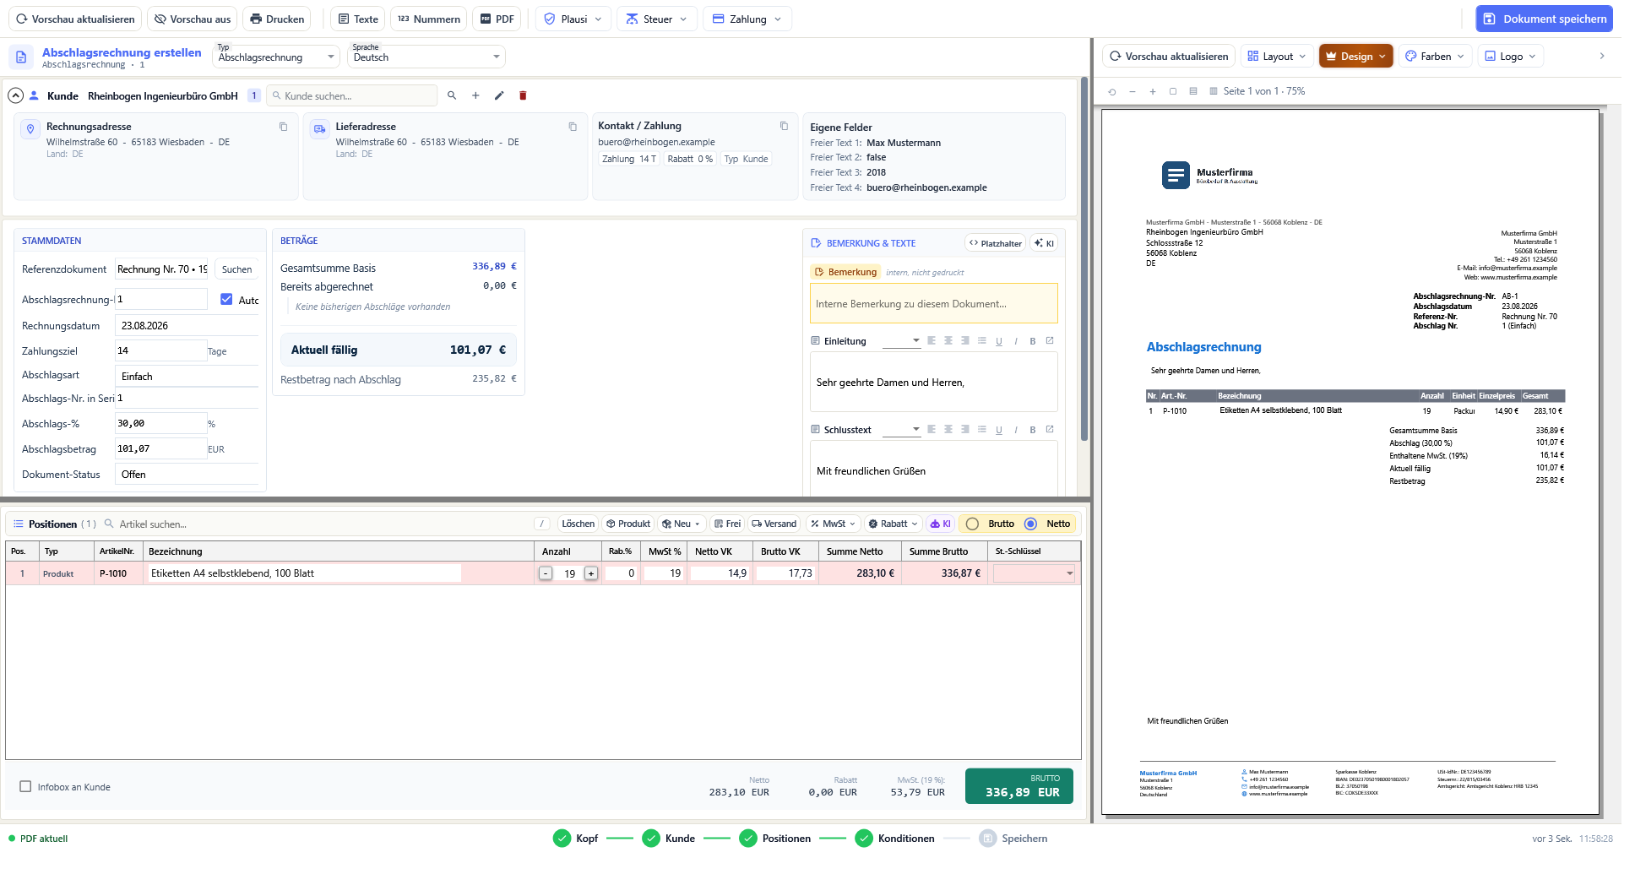The image size is (1635, 885).
Task: Tick the Infobox an Kunde checkbox
Action: click(x=25, y=786)
